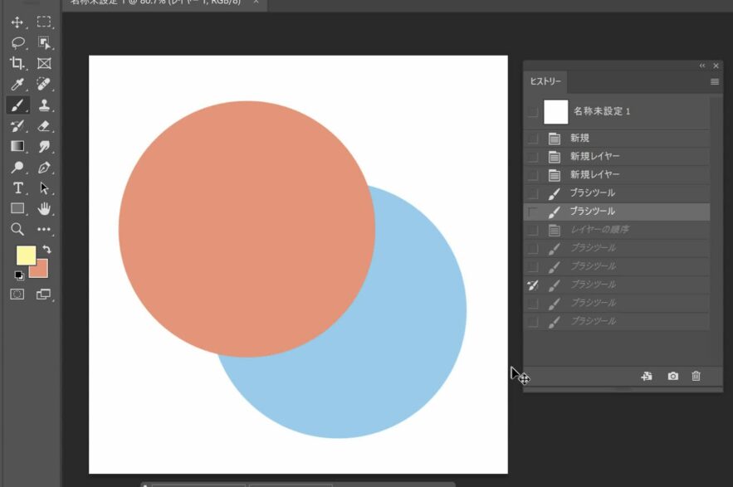Screen dimensions: 733x487
Task: Collapse the ヒストリー panel with double arrows
Action: pos(702,66)
